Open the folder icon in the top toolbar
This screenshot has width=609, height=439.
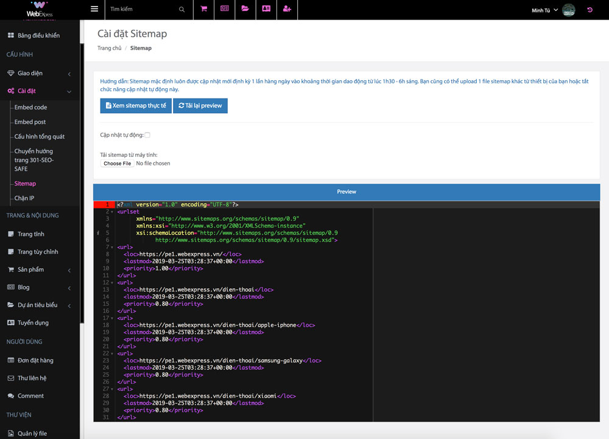pyautogui.click(x=245, y=9)
